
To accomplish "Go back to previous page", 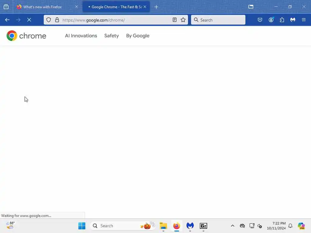I will tap(7, 20).
